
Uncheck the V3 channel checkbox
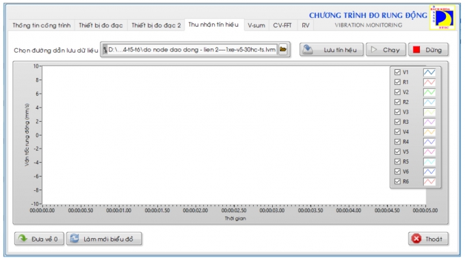coord(397,112)
